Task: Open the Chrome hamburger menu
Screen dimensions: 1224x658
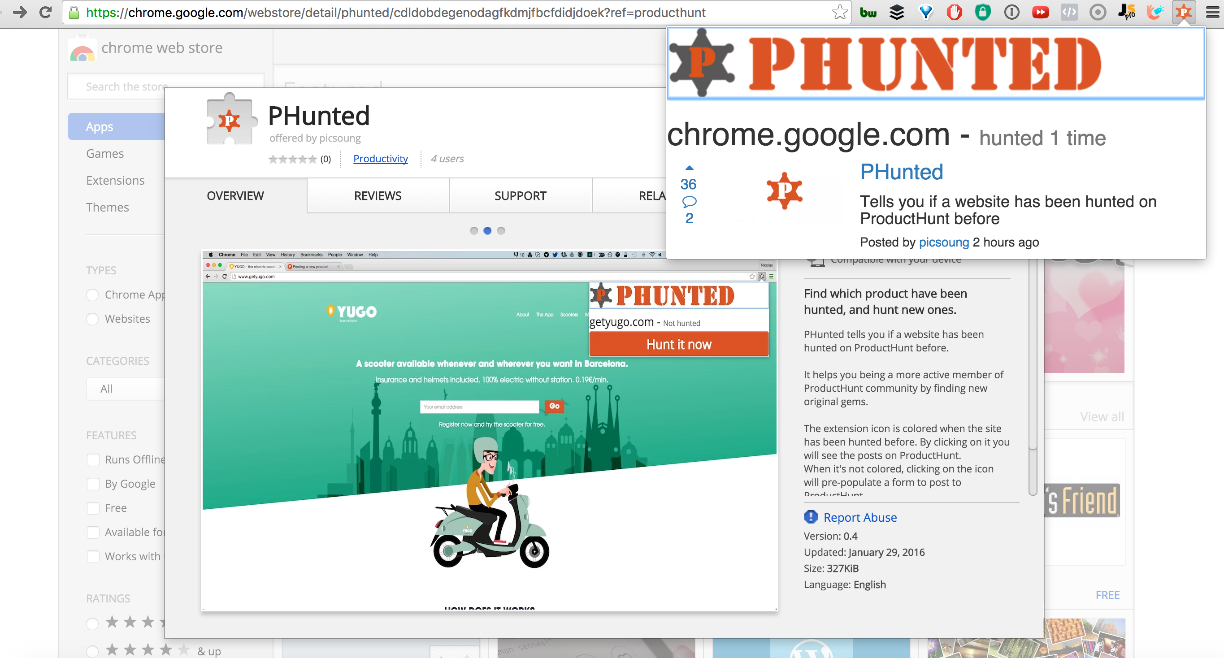Action: pyautogui.click(x=1213, y=12)
